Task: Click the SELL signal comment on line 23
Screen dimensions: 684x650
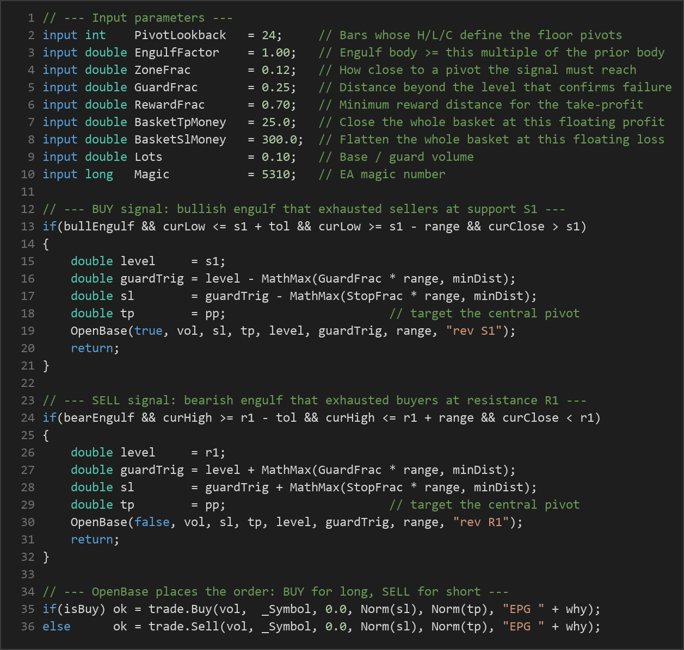Action: (315, 400)
